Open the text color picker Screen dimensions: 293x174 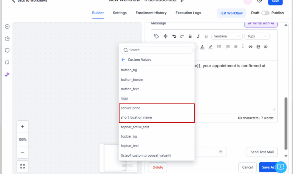click(202, 47)
